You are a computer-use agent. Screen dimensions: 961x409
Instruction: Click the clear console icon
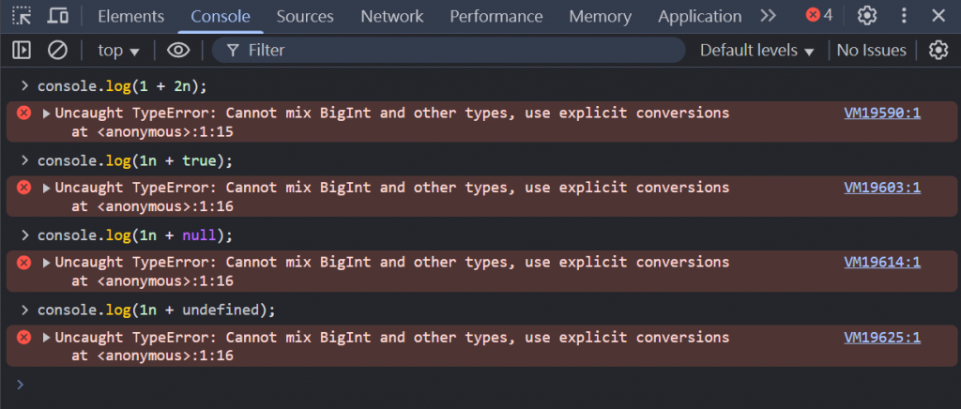tap(57, 51)
